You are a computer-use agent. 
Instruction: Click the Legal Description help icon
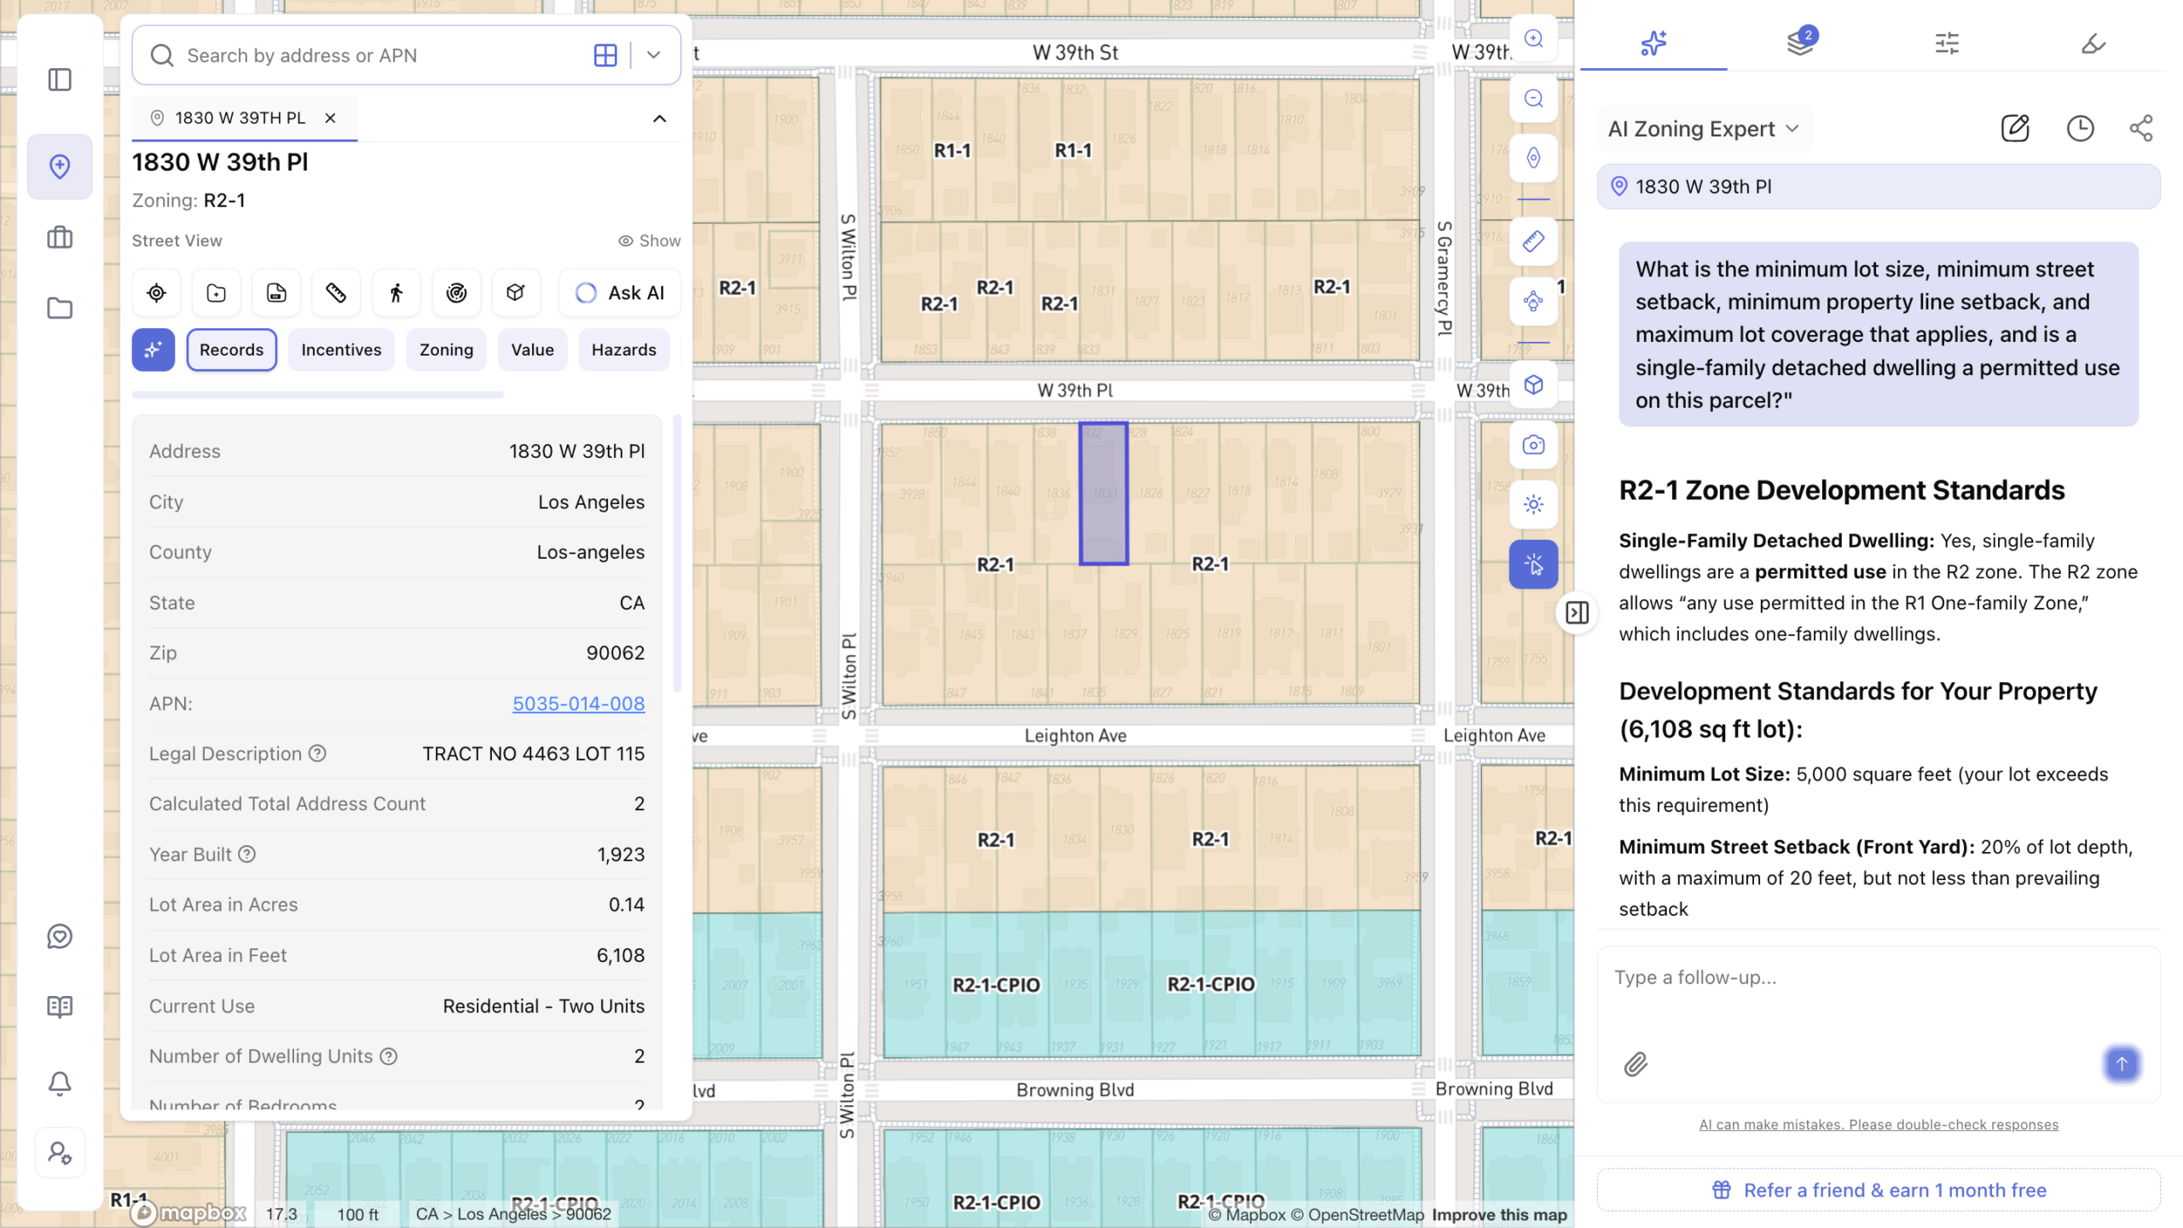click(x=317, y=753)
